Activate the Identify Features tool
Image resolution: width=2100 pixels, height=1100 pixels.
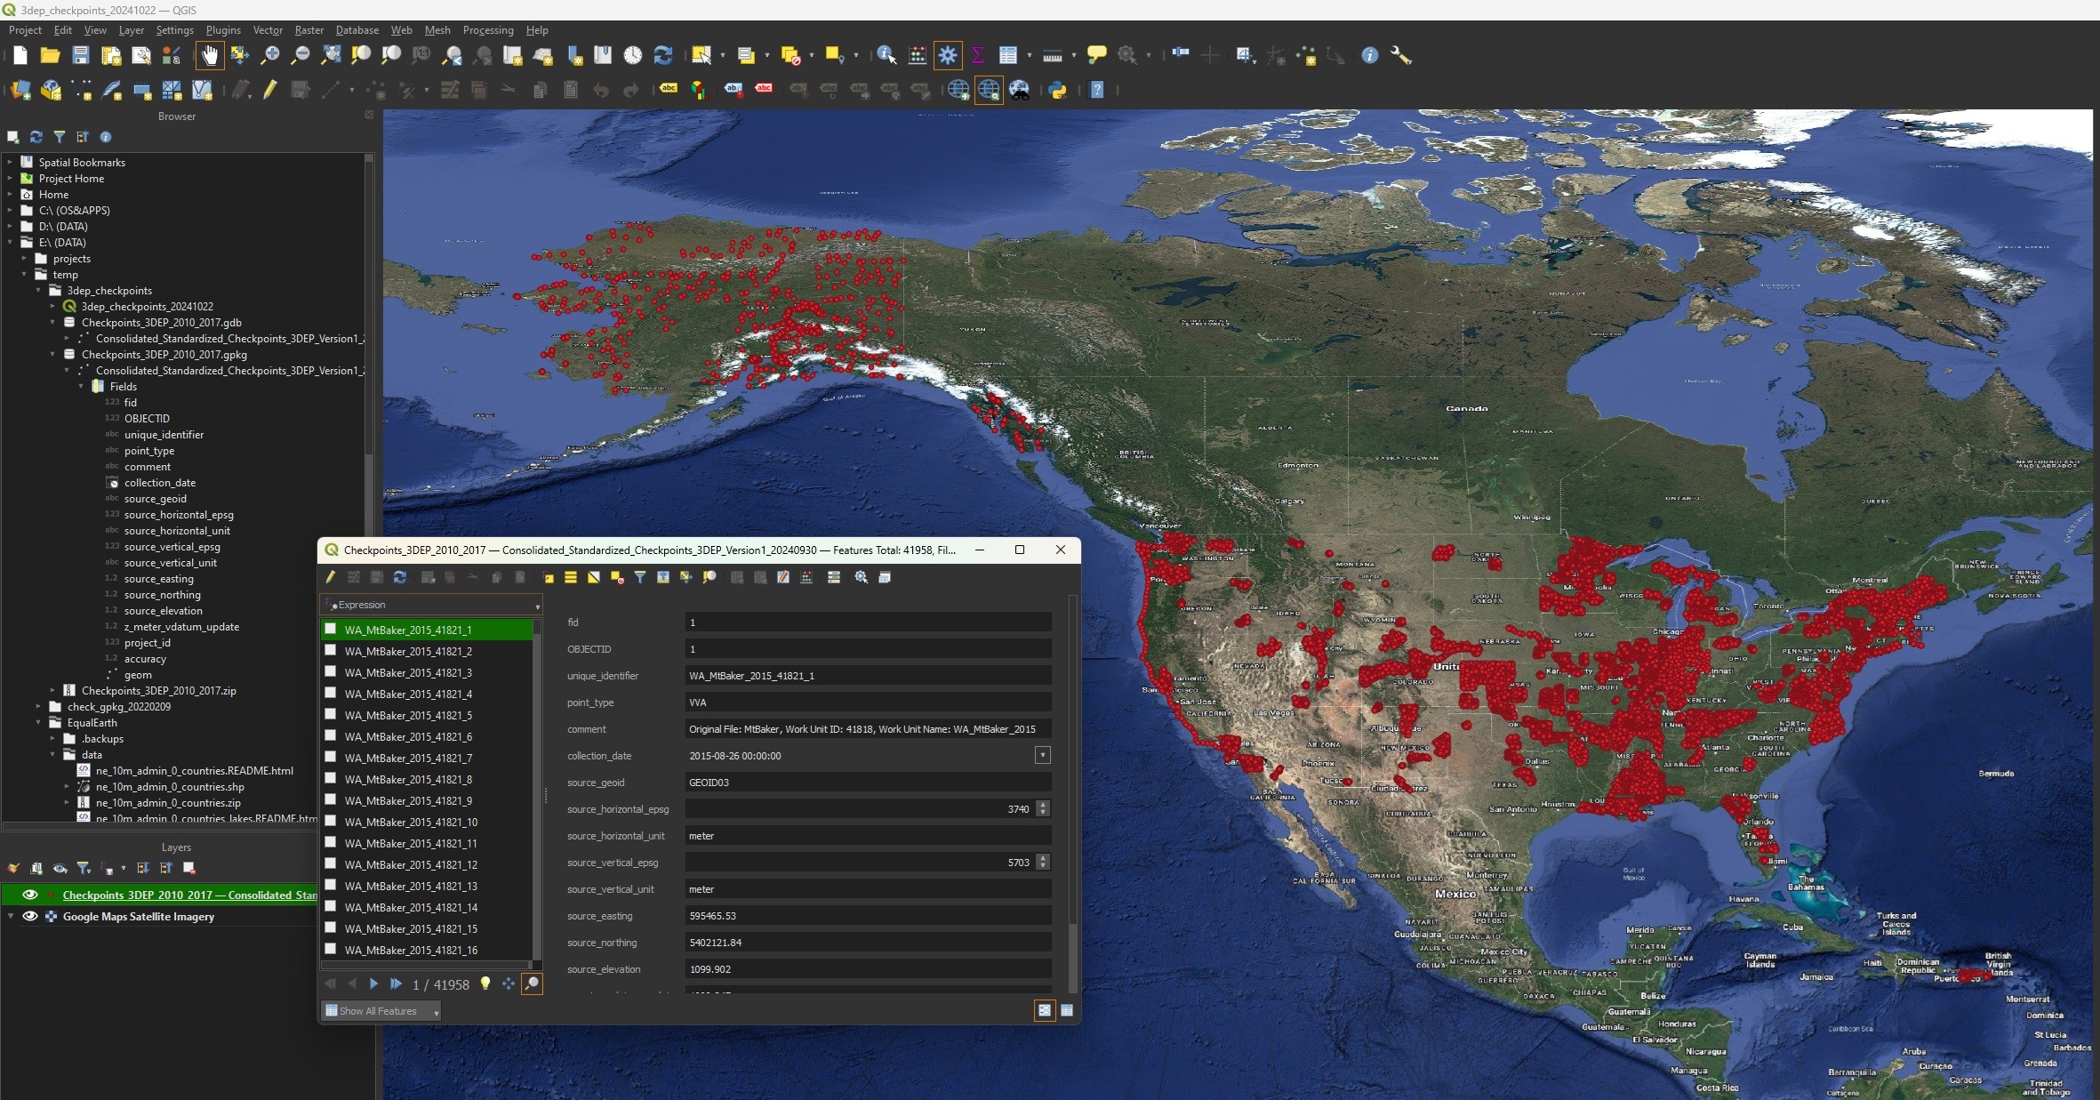point(886,55)
